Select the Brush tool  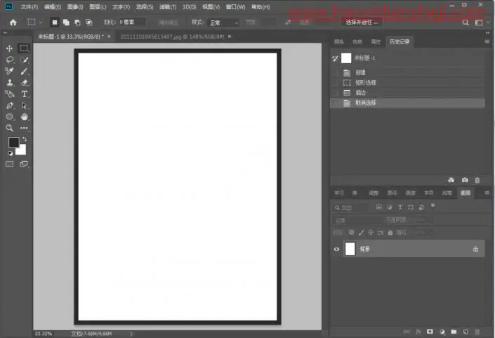tap(24, 71)
